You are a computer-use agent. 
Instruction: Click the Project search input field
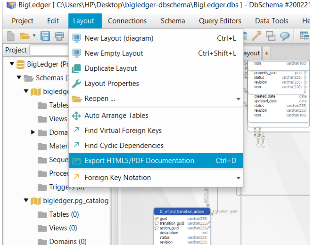(x=49, y=50)
